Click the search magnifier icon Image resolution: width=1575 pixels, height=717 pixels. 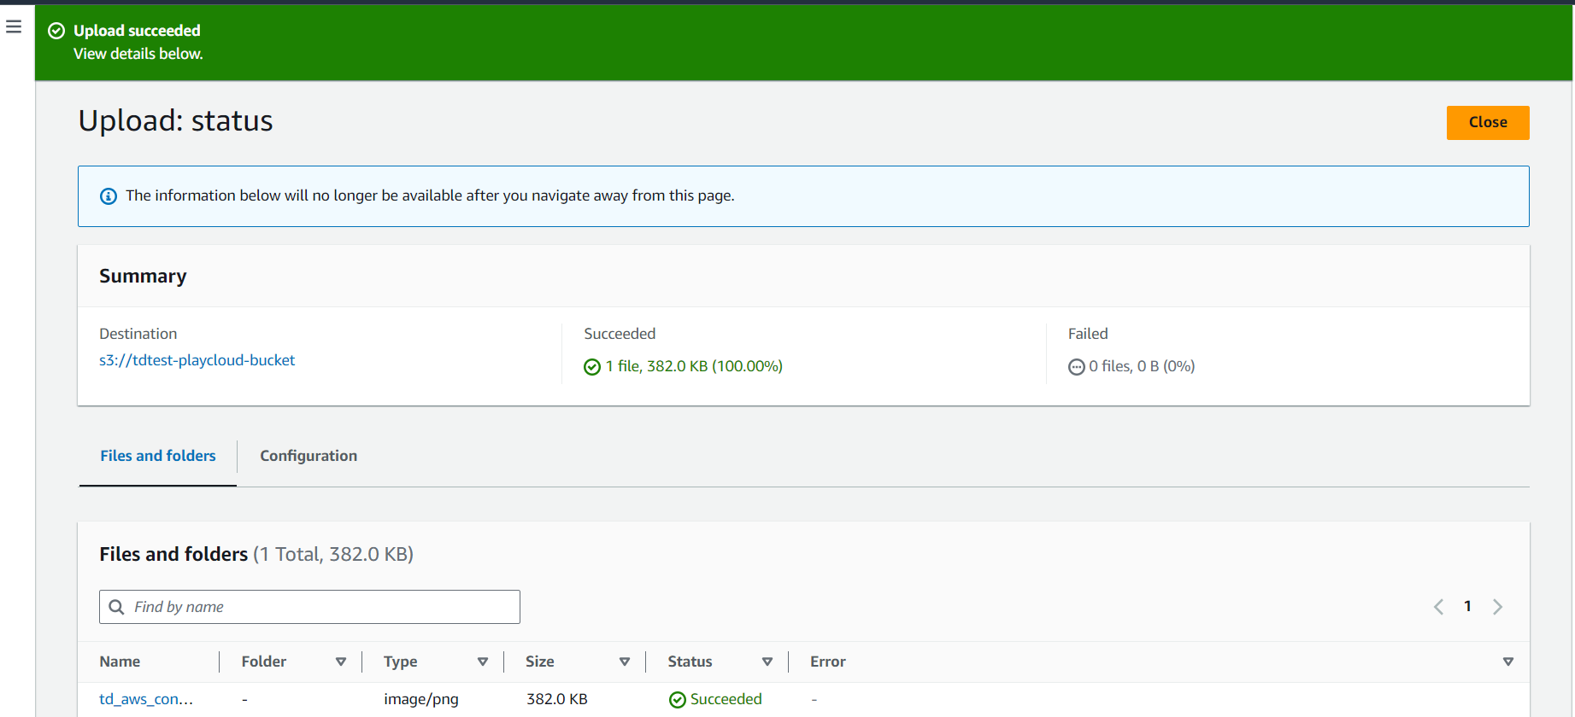pyautogui.click(x=117, y=607)
